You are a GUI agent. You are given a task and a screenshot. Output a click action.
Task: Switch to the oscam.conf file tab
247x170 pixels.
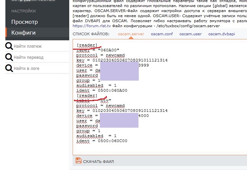[162, 34]
